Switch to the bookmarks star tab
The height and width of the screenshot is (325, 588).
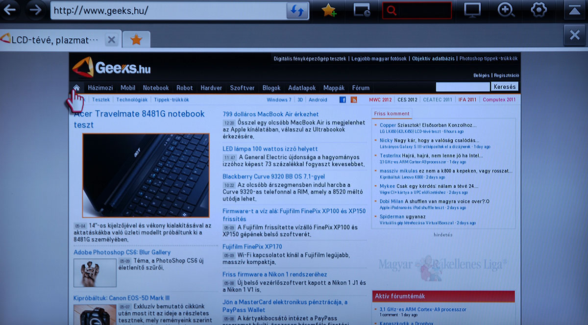point(136,40)
